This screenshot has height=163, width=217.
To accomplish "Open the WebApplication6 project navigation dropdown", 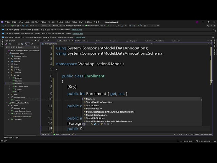I will click(x=69, y=44).
